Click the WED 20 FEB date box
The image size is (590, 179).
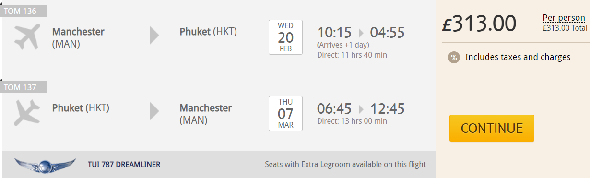(x=285, y=37)
